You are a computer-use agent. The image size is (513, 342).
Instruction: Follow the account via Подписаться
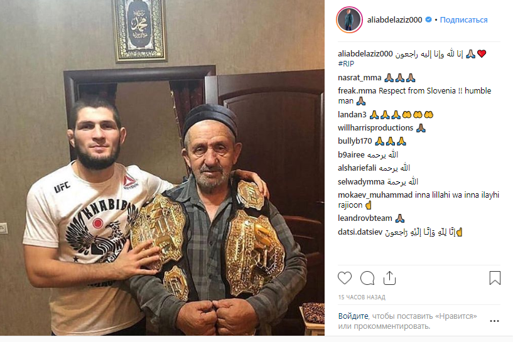[463, 20]
